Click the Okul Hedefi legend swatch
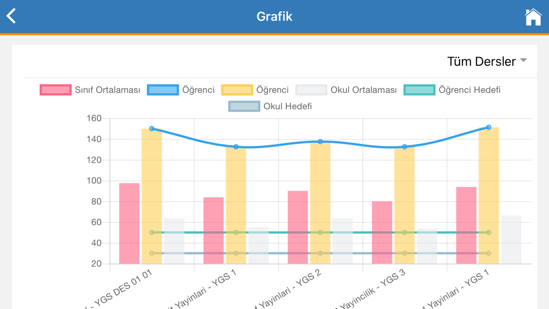This screenshot has width=549, height=309. click(x=244, y=106)
